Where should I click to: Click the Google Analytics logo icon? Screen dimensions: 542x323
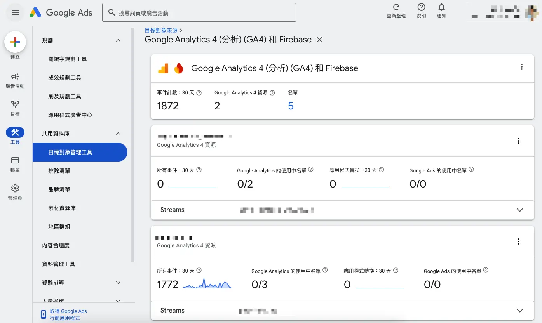click(x=163, y=68)
